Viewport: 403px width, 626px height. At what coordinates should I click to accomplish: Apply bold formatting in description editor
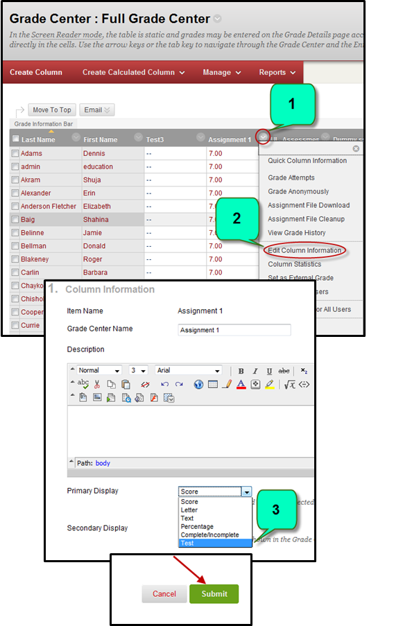[x=241, y=371]
